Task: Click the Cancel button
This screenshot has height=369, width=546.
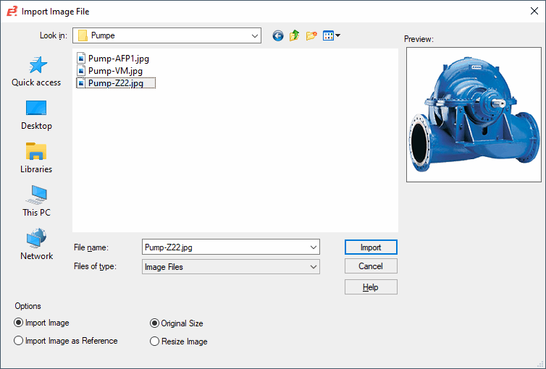Action: pyautogui.click(x=371, y=266)
